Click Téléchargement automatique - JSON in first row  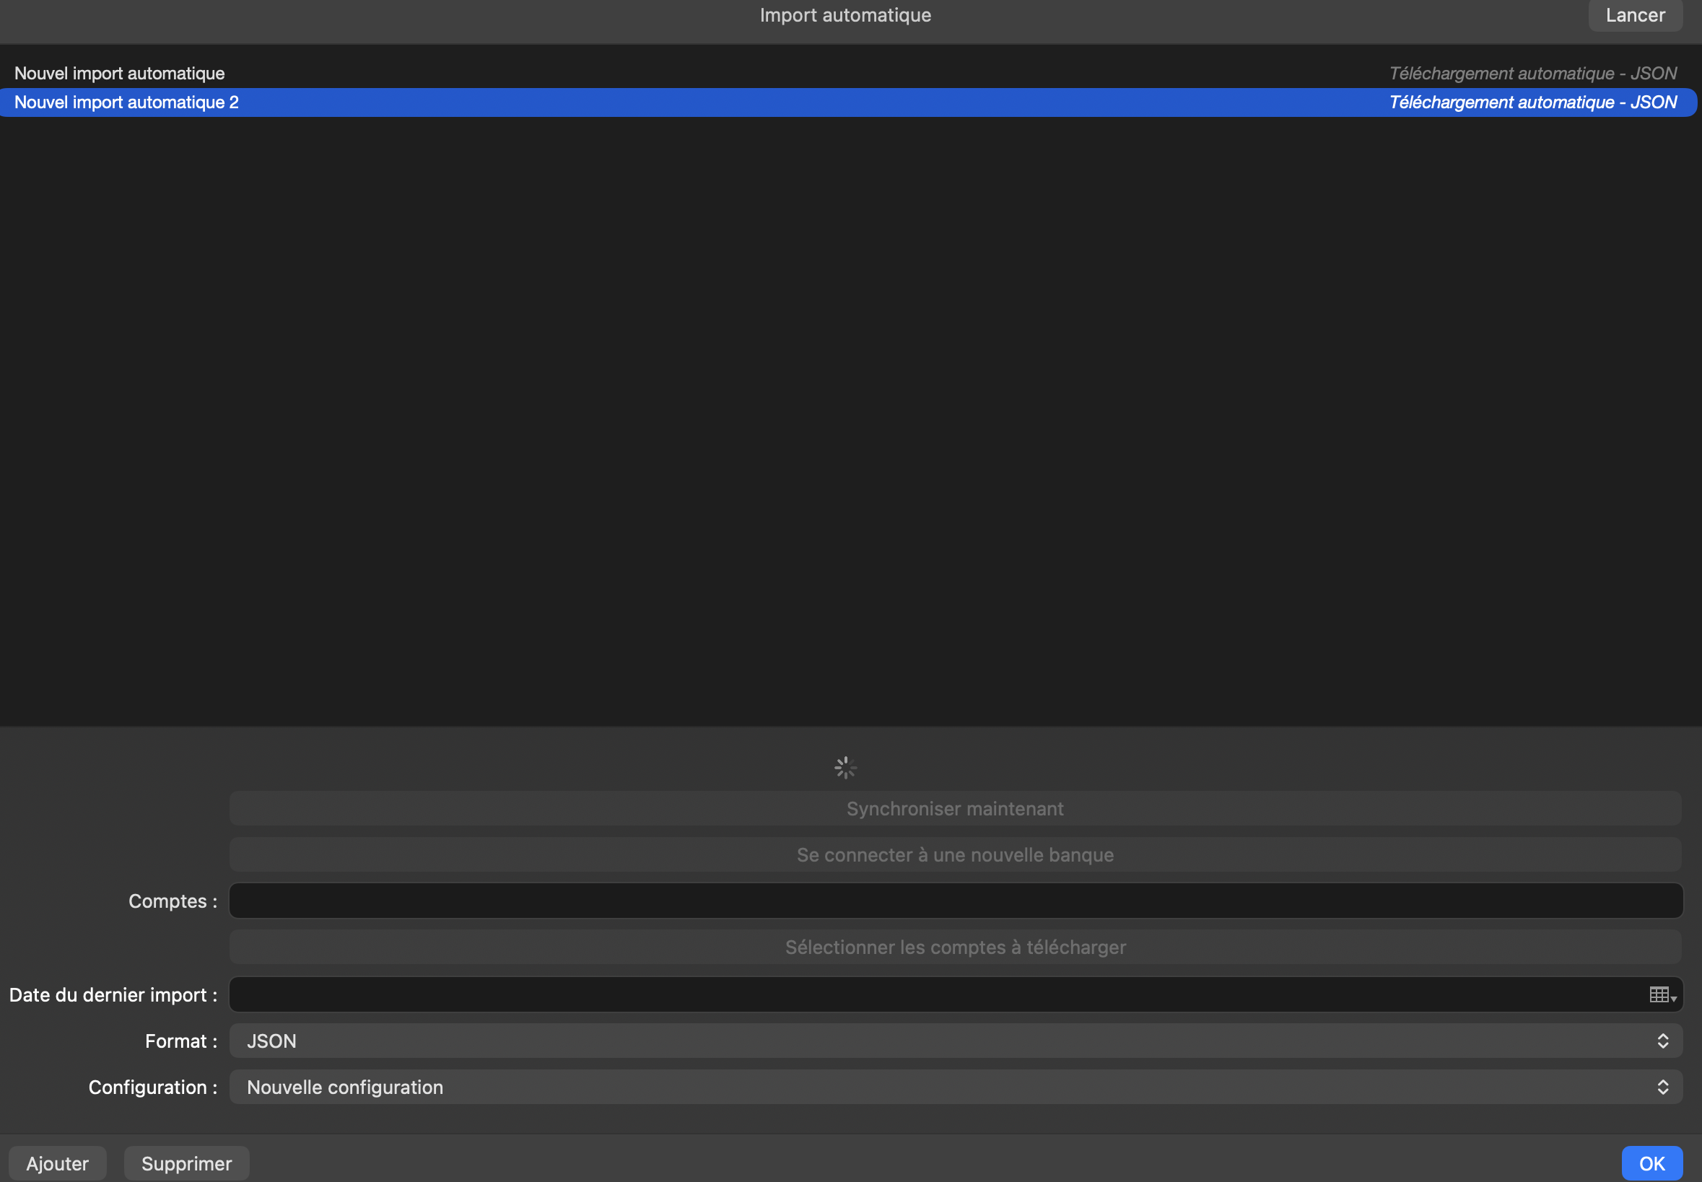coord(1532,74)
